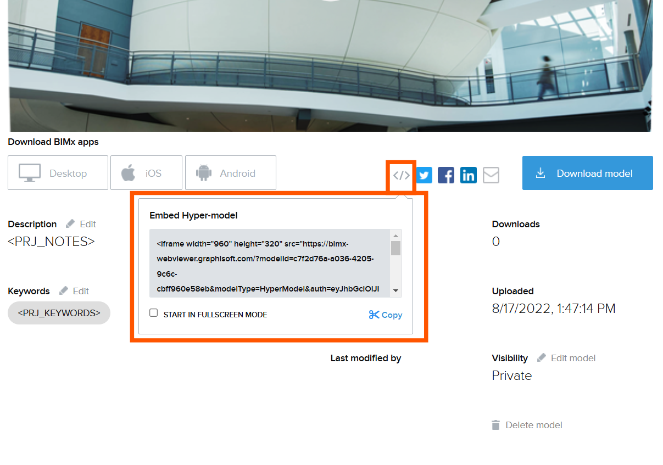
Task: Click the <PRJ_NOTES> description text
Action: pyautogui.click(x=51, y=242)
